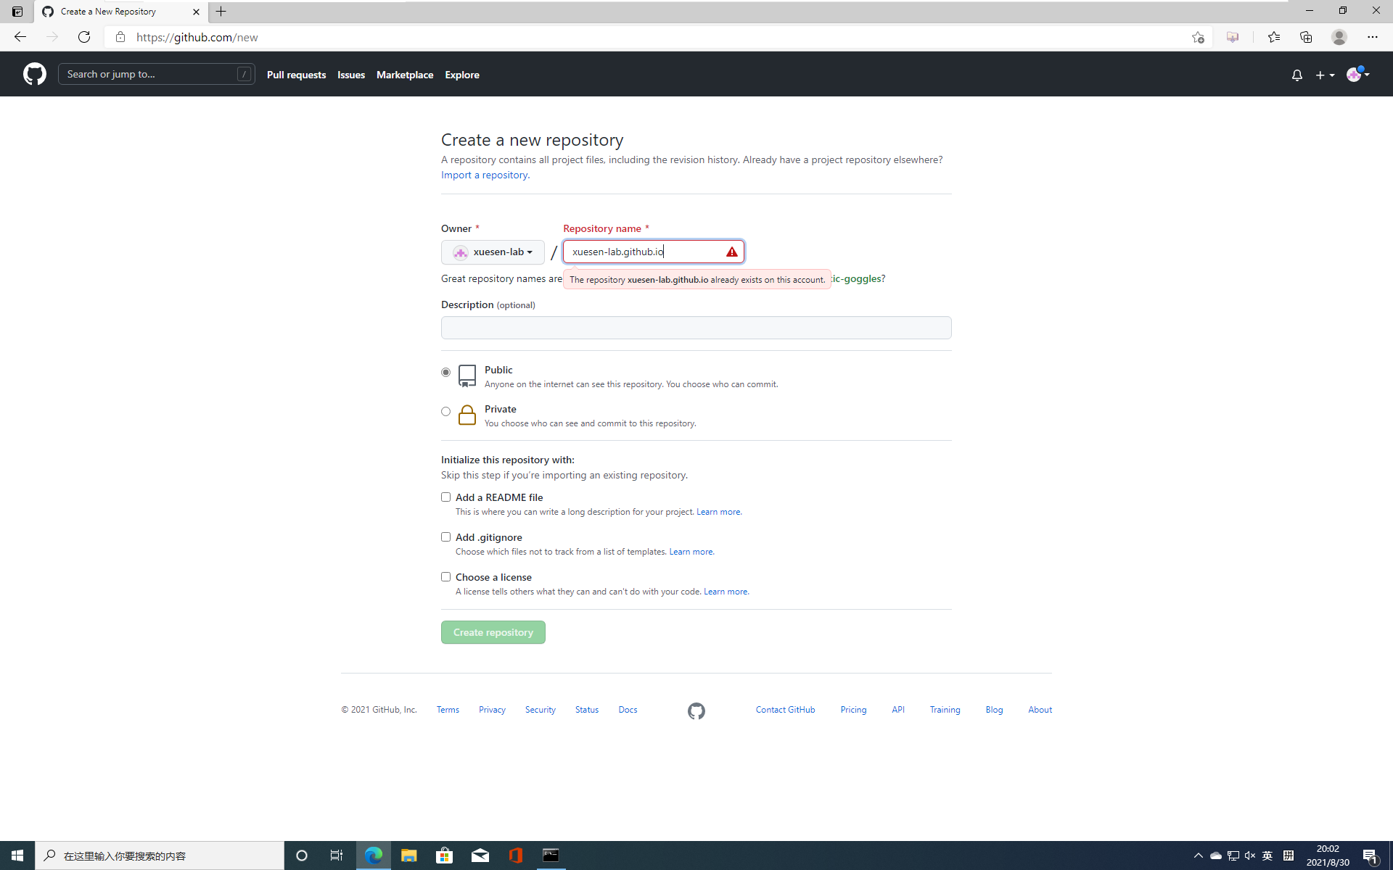Add this page to favorites star icon

coord(1198,37)
